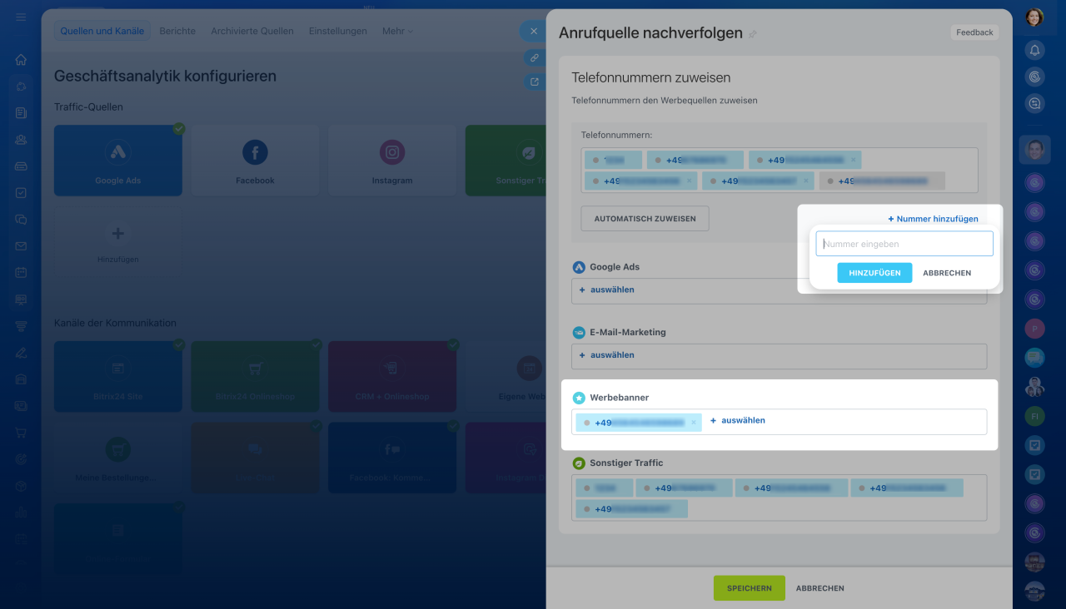Switch to Quellen und Kanäle tab
The image size is (1066, 609).
pyautogui.click(x=102, y=31)
